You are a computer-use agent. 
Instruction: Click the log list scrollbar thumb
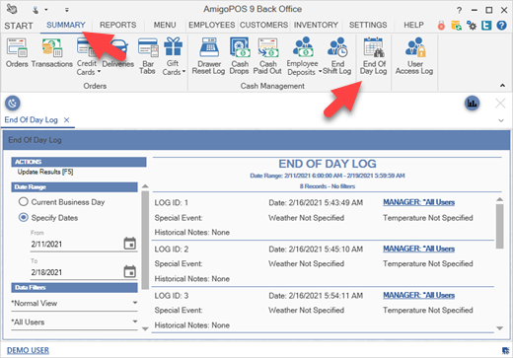click(x=500, y=226)
